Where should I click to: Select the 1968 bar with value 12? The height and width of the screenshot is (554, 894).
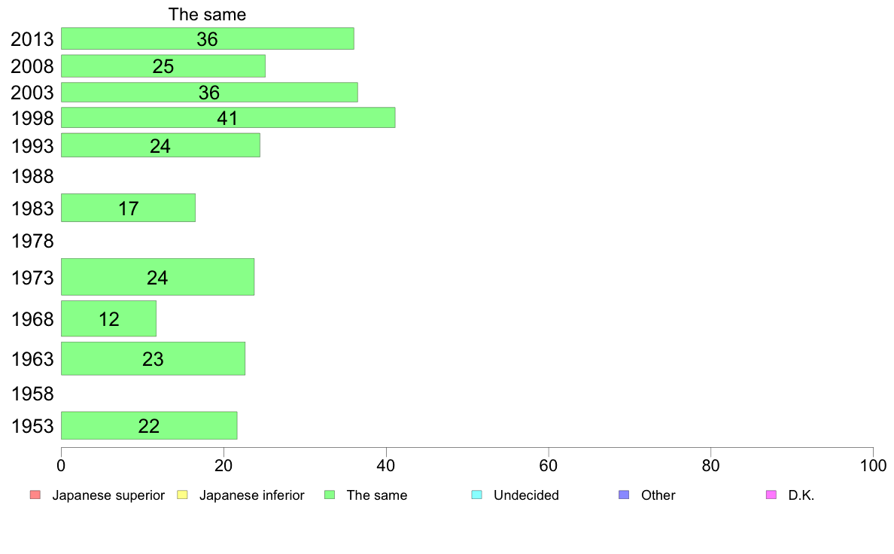pos(108,318)
